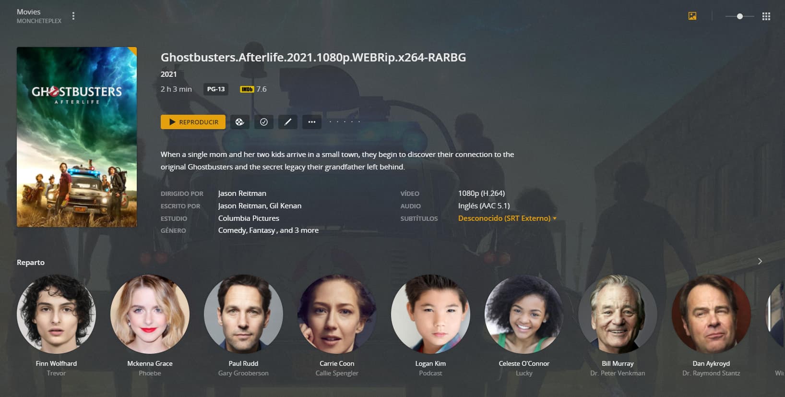Screen dimensions: 785x397
Task: Click Dan Aykroyd's role Dr. Raymond Stantz
Action: click(x=711, y=373)
